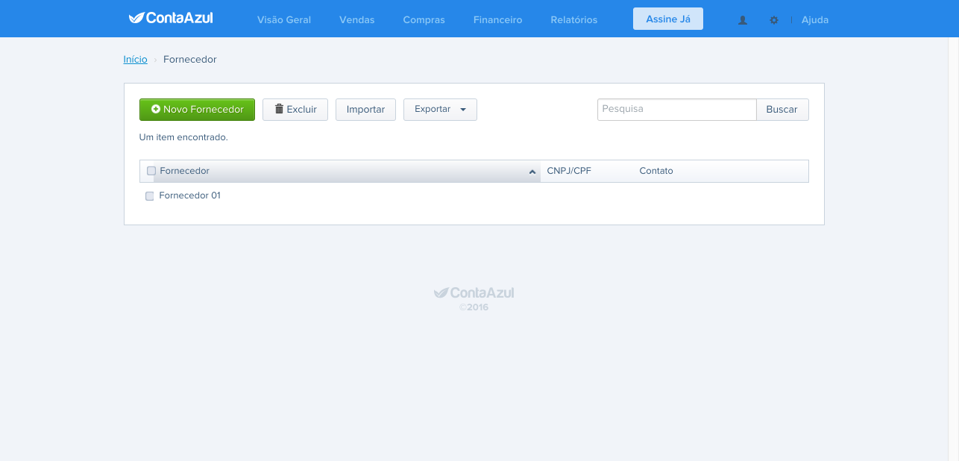Go to Relatórios menu
The image size is (959, 461).
pos(574,20)
